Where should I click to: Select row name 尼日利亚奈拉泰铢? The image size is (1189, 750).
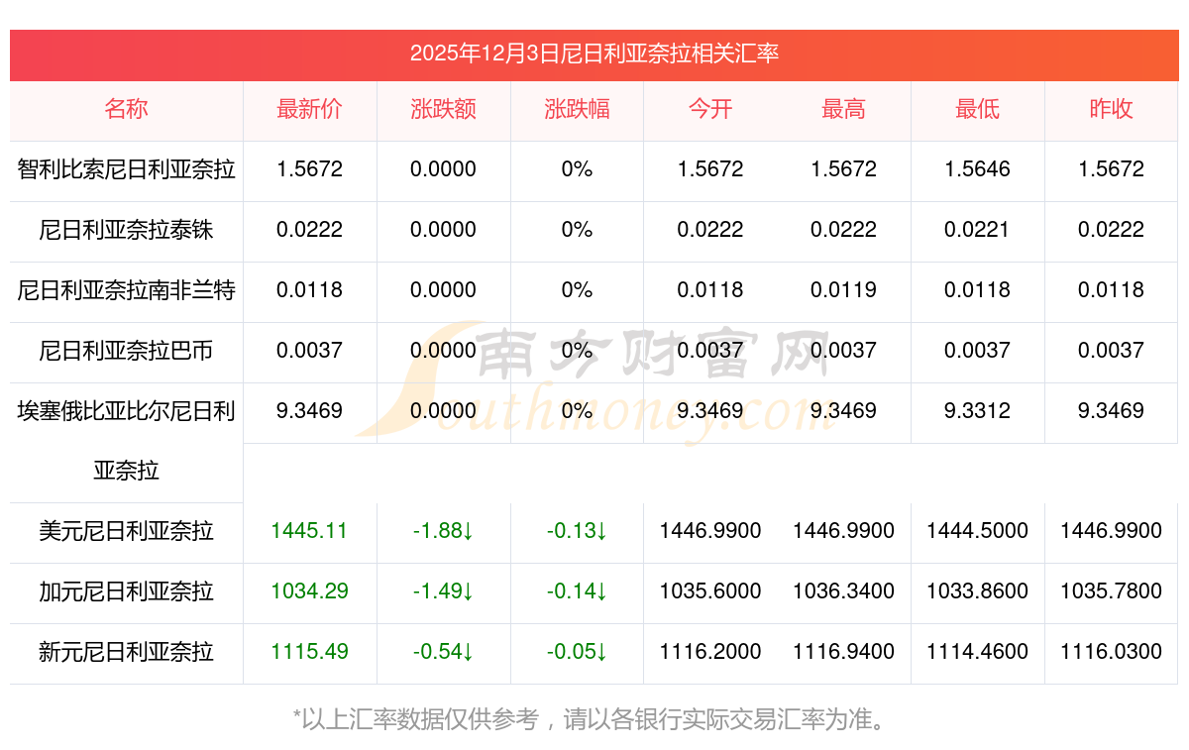(126, 230)
